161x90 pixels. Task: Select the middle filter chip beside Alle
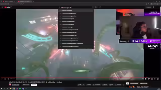(x=134, y=83)
